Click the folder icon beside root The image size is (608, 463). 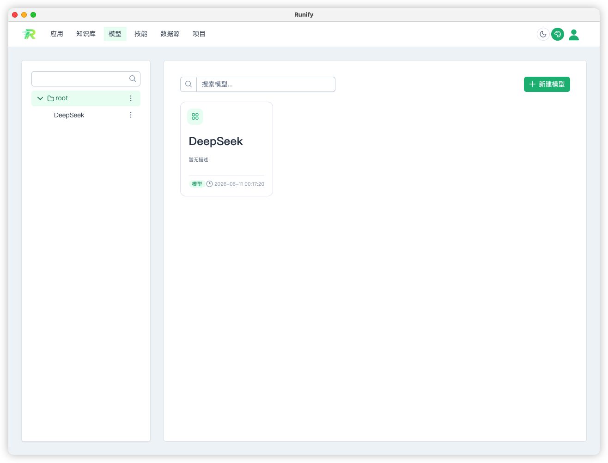pos(51,98)
